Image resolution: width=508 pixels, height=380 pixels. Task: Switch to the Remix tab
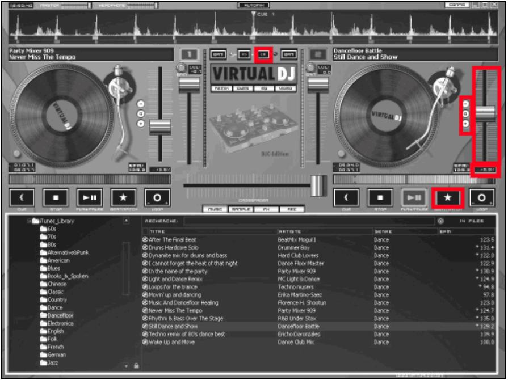coord(221,88)
